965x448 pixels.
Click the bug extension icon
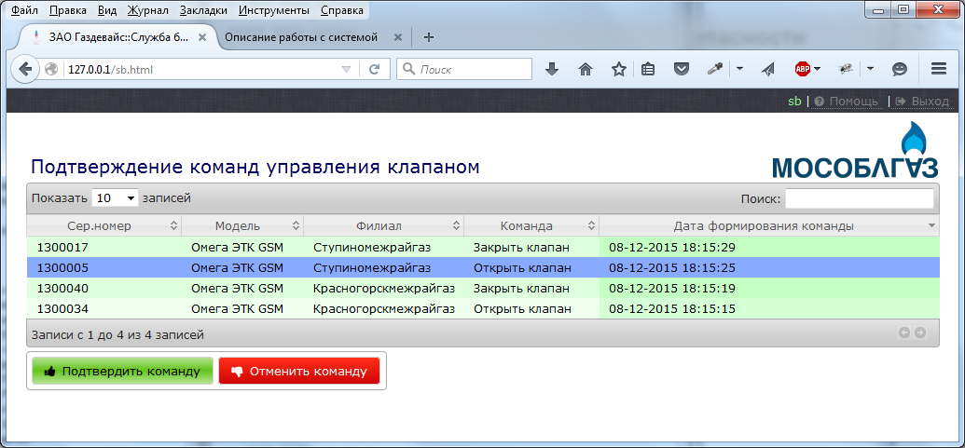tap(845, 70)
